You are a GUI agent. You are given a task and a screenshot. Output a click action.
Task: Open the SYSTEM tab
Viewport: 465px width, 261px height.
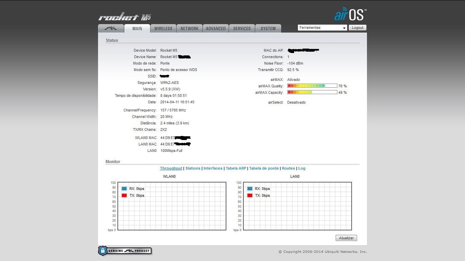pos(268,29)
